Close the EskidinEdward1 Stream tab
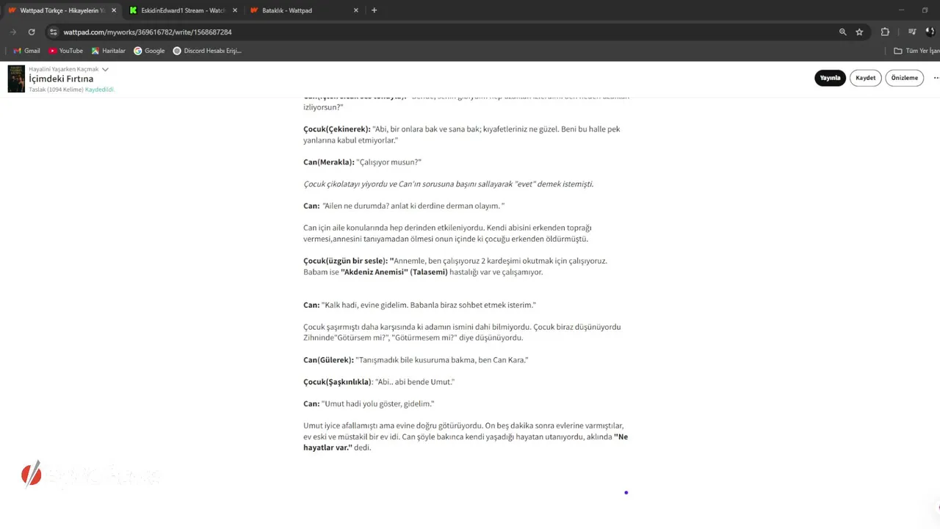This screenshot has height=529, width=940. coord(234,10)
